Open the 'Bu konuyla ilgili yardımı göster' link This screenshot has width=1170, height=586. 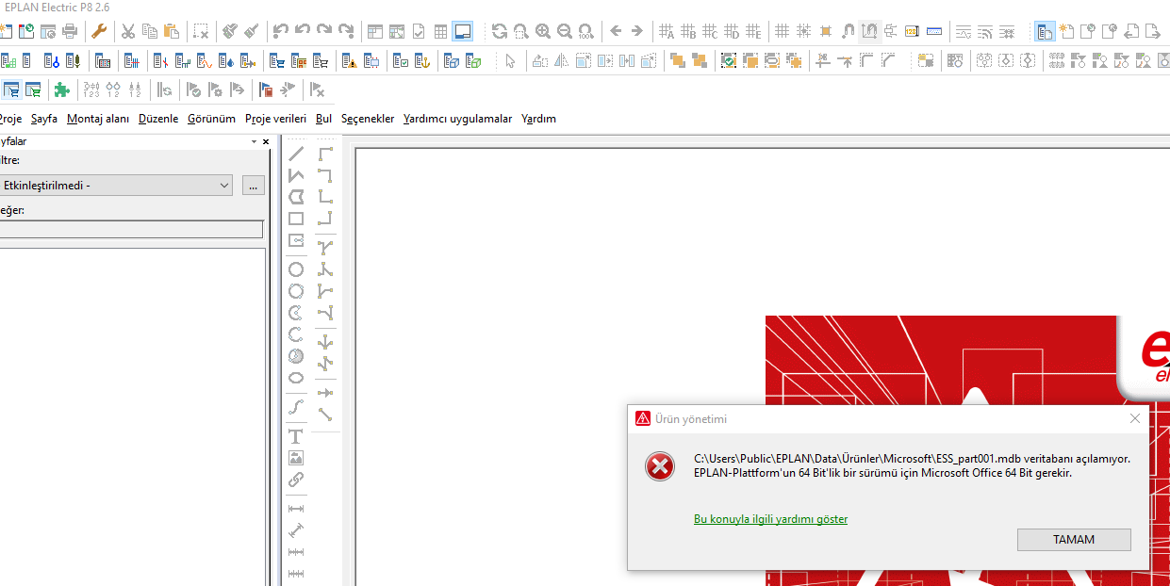coord(770,519)
